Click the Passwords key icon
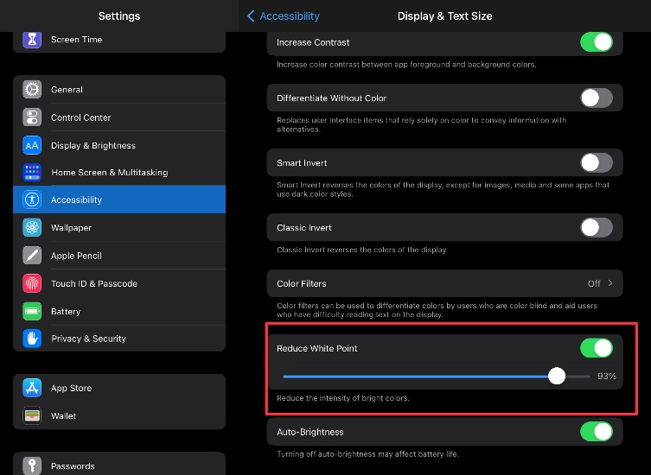Viewport: 651px width, 475px height. click(32, 465)
